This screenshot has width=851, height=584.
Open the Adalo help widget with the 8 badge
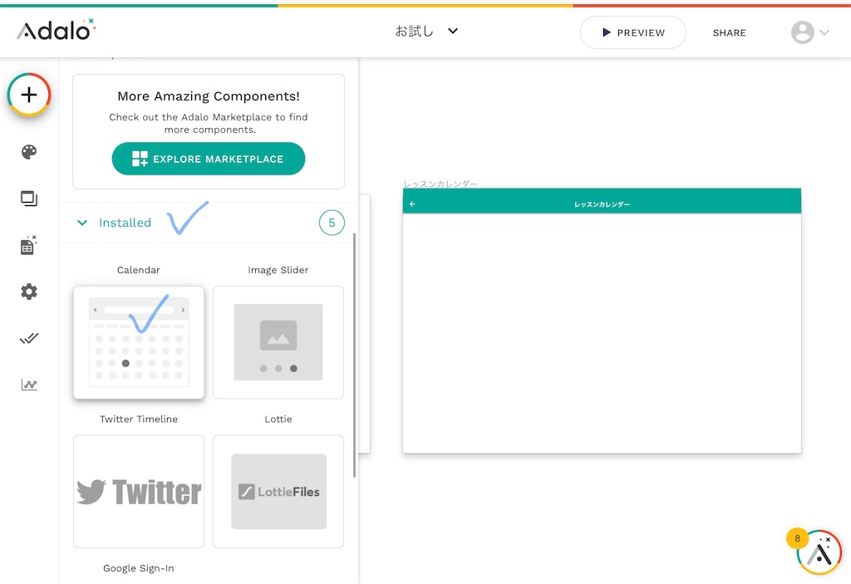click(x=819, y=552)
